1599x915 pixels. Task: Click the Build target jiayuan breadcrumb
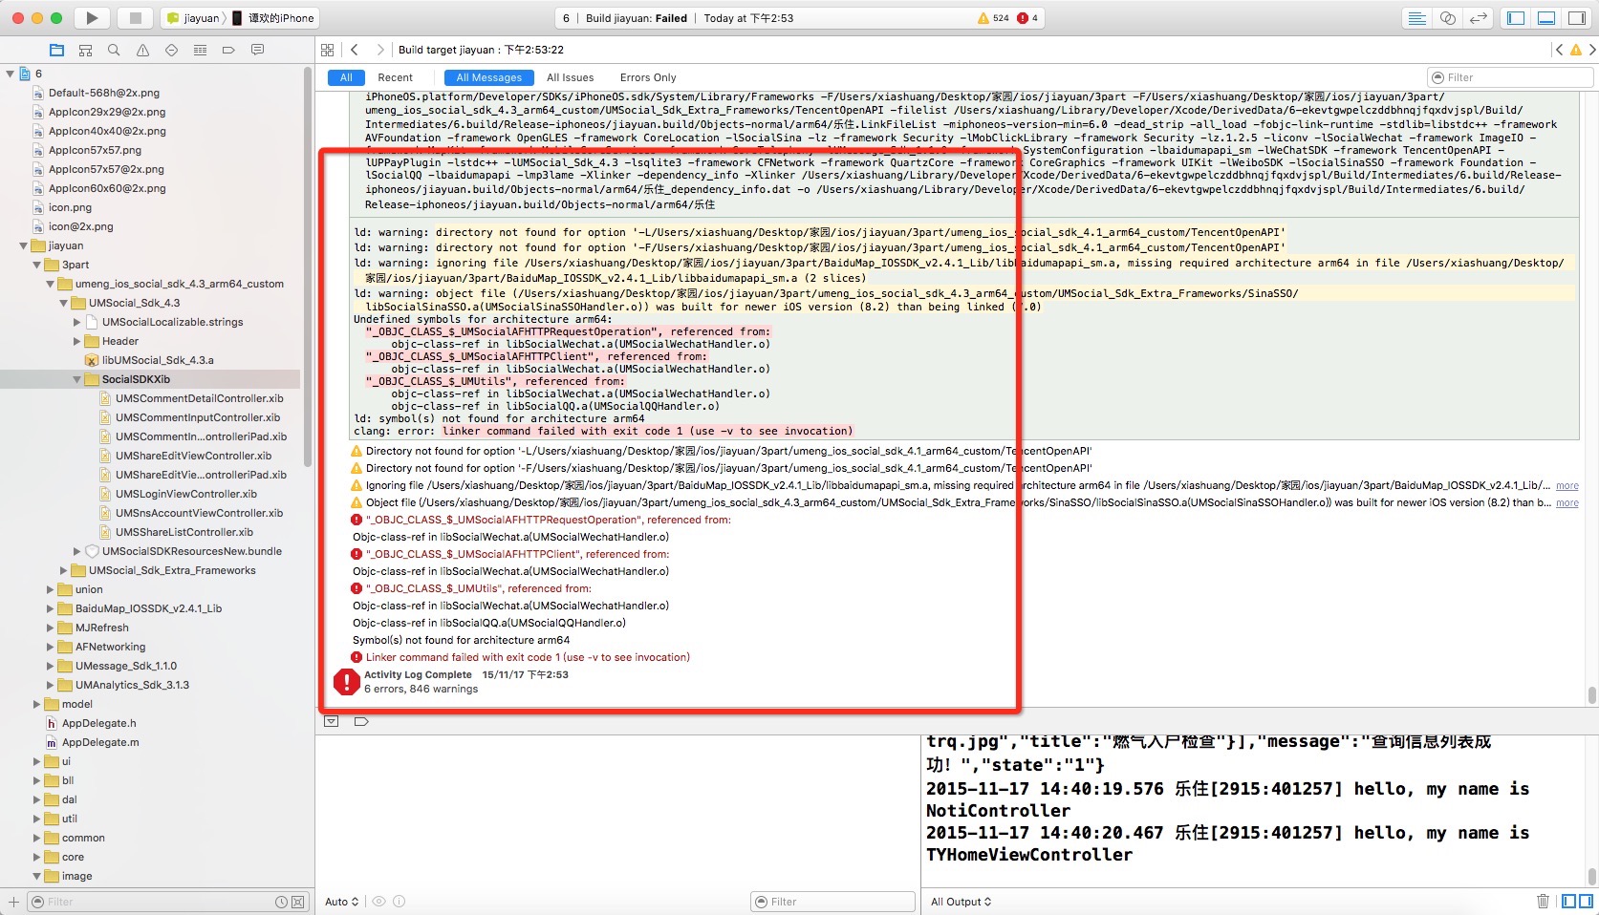481,50
